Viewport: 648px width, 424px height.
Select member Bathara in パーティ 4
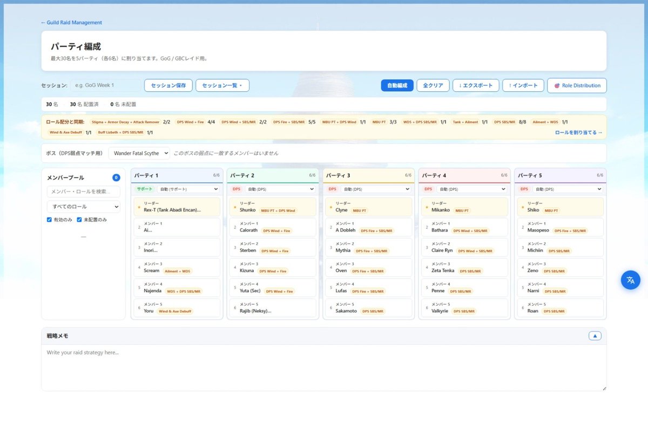coord(465,227)
